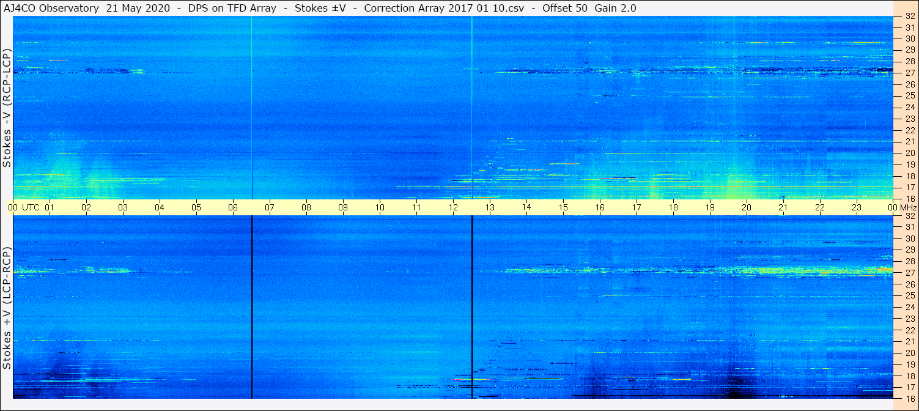This screenshot has height=411, width=919.
Task: Click 28 MHz tick of upper -V panel
Action: coord(909,61)
